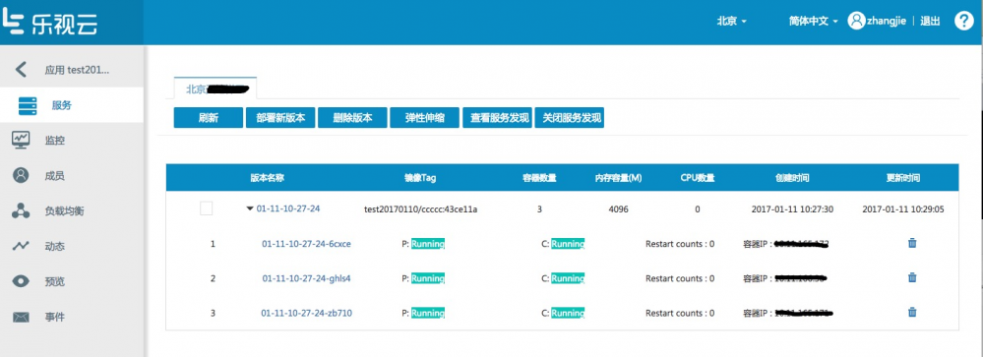Click Restart counts : 0 in 6cxce row
The width and height of the screenshot is (983, 357).
point(680,244)
